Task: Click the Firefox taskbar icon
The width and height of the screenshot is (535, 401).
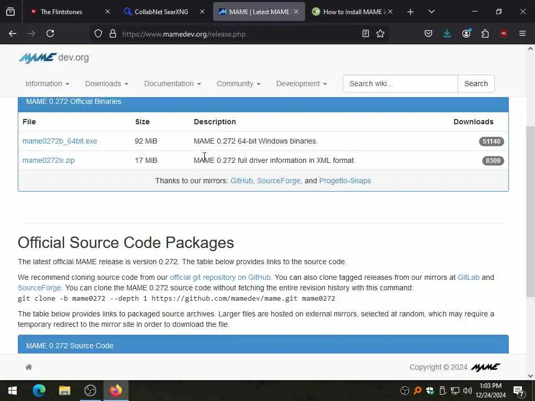Action: (x=116, y=391)
